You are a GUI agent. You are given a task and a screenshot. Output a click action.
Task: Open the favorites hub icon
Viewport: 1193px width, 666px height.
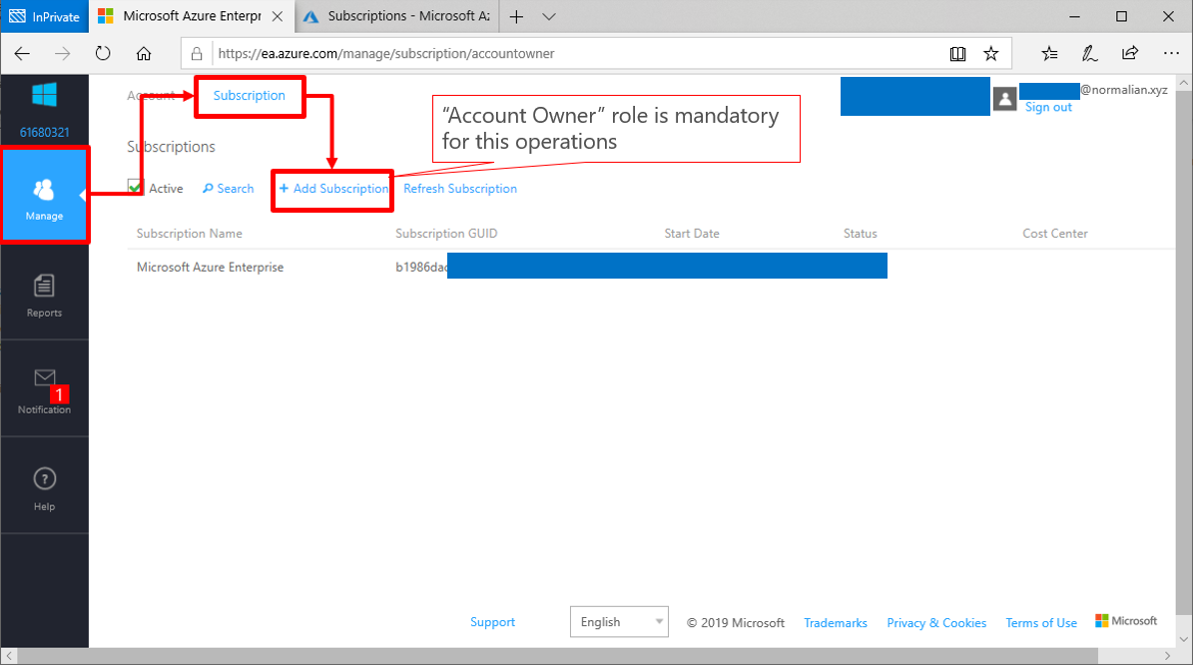coord(1049,53)
